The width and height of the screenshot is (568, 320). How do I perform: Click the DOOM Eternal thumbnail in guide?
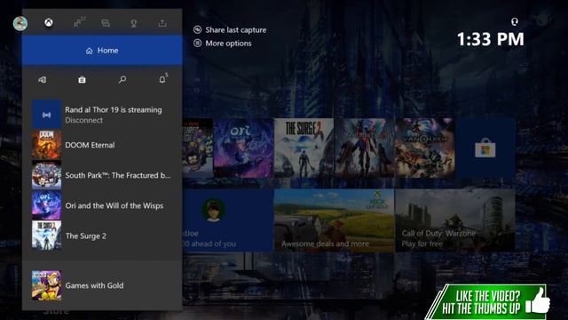pos(46,145)
